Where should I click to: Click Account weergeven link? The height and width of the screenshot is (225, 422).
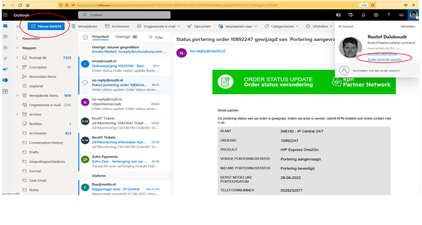click(382, 54)
